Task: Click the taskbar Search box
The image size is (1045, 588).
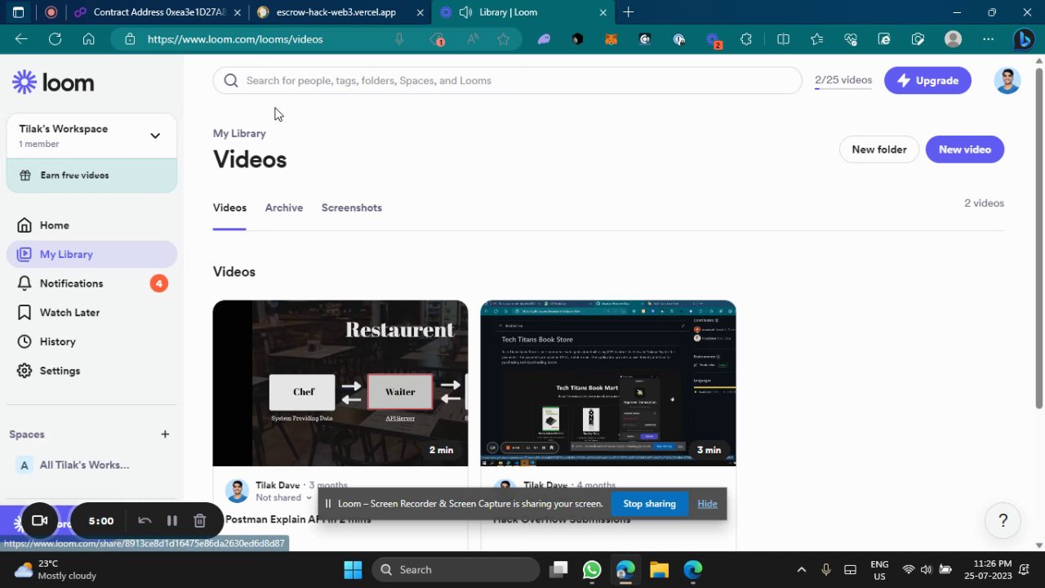Action: tap(456, 570)
